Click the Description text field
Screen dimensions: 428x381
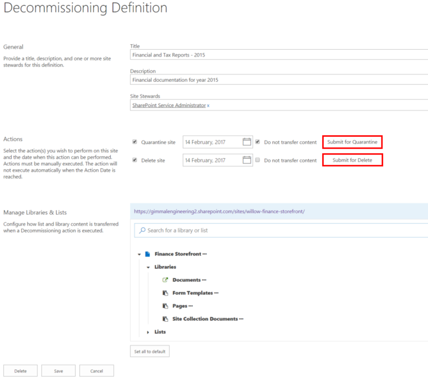click(x=278, y=80)
